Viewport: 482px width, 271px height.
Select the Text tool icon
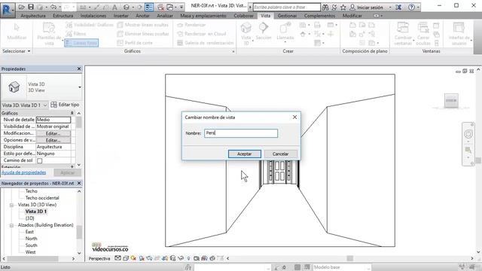[x=114, y=7]
